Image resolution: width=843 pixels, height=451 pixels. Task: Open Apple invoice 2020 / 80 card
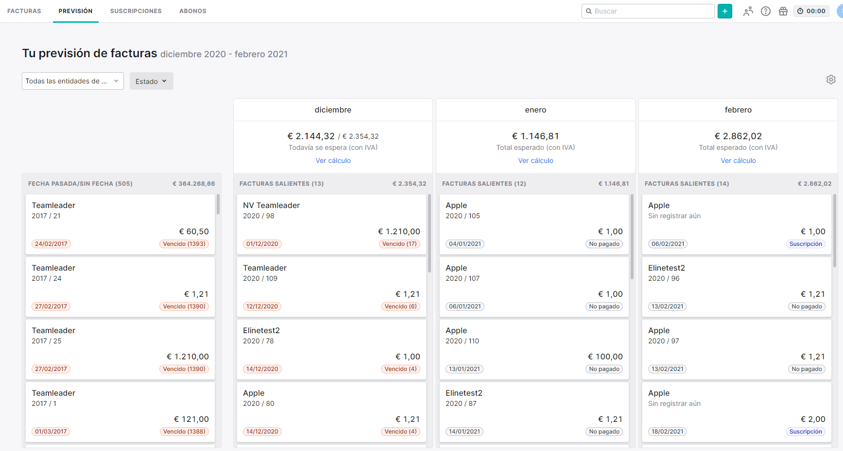click(331, 412)
